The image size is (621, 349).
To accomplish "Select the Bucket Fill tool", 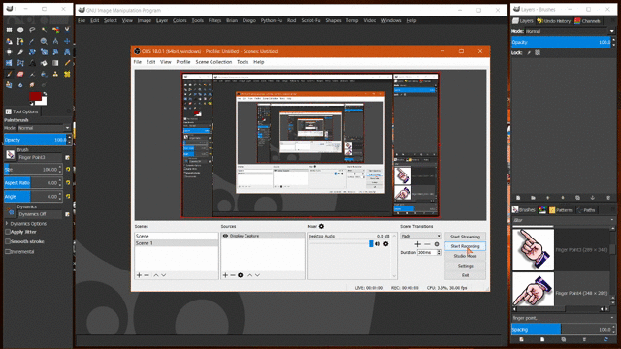I will pos(44,63).
